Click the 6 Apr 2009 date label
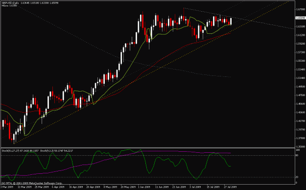Screen dimensions: 306x190 pyautogui.click(x=59, y=187)
